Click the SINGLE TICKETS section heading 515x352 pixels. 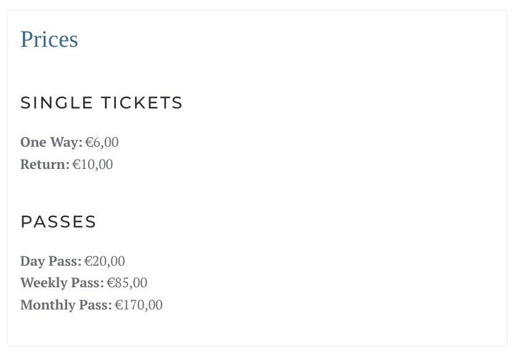[102, 103]
